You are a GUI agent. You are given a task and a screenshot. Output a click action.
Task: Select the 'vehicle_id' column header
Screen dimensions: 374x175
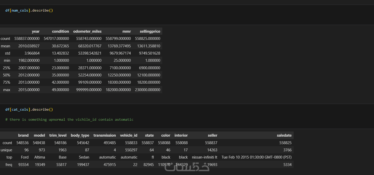(129, 135)
